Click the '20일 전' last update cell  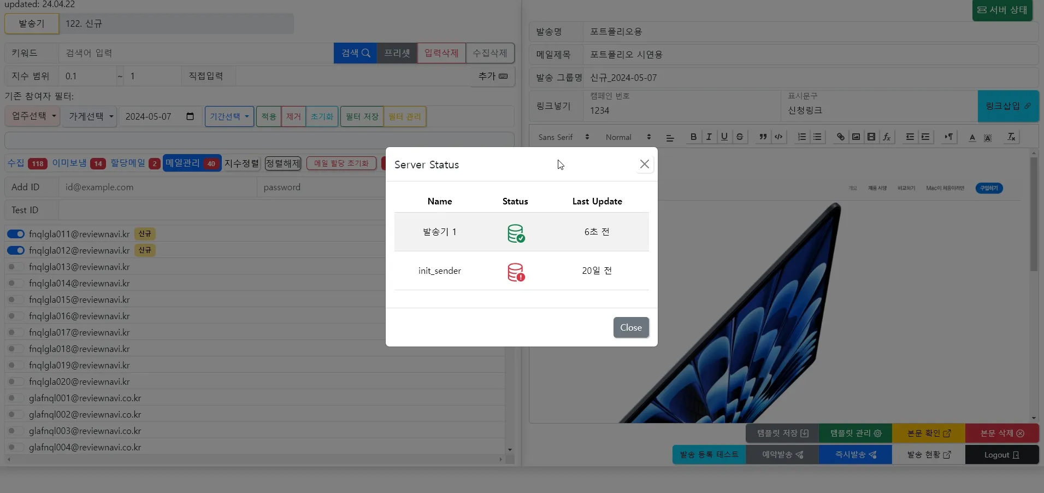pyautogui.click(x=597, y=271)
